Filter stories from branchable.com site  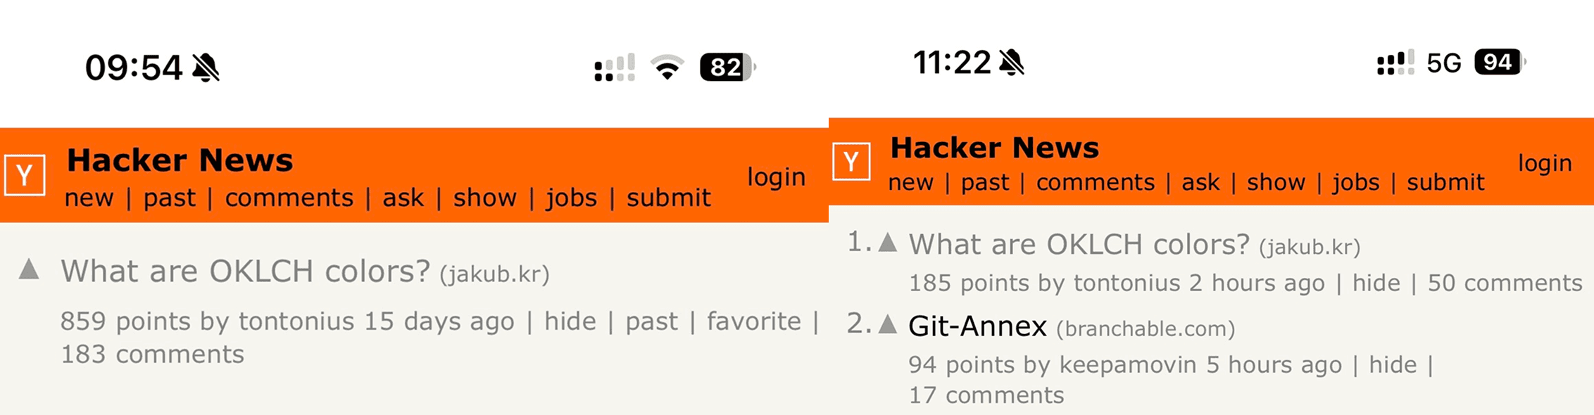[1146, 328]
